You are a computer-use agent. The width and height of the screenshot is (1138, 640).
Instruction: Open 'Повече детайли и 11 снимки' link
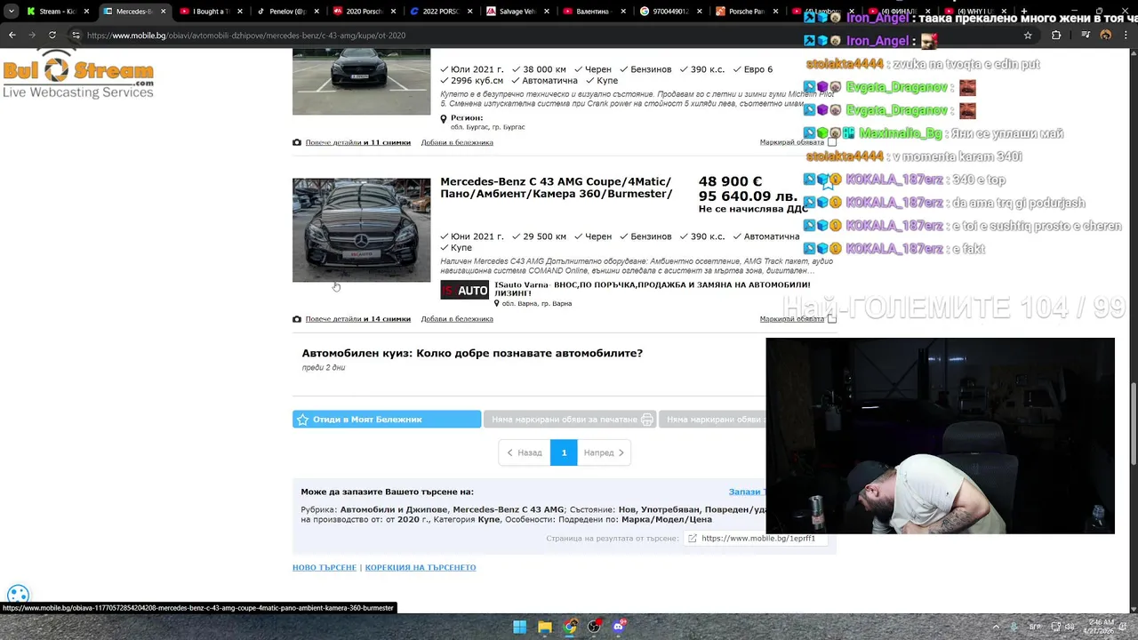click(358, 142)
